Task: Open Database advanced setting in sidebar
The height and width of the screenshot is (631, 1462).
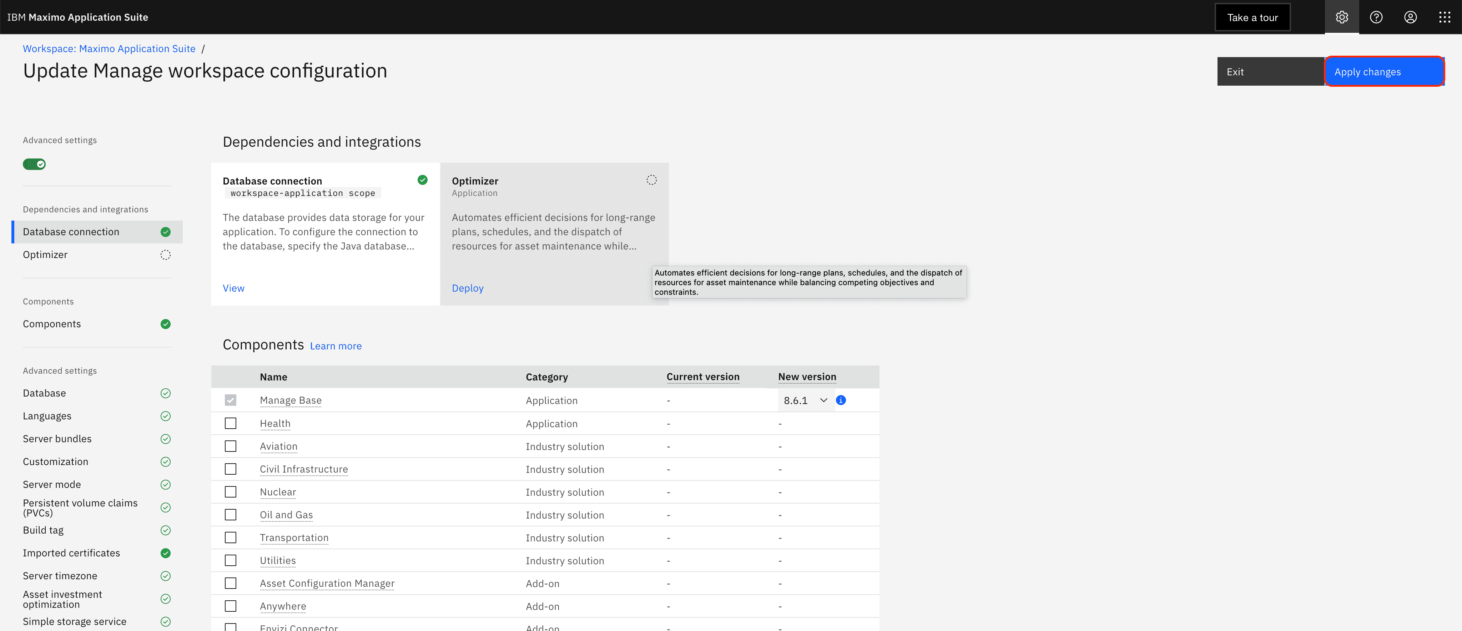Action: 97,393
